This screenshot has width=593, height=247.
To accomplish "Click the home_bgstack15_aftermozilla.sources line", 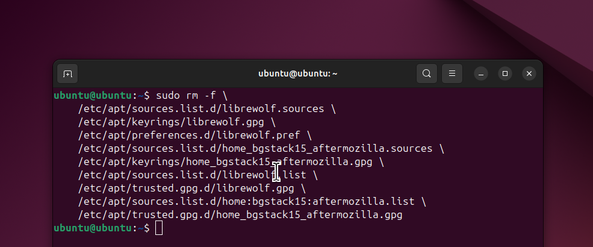I will click(261, 149).
